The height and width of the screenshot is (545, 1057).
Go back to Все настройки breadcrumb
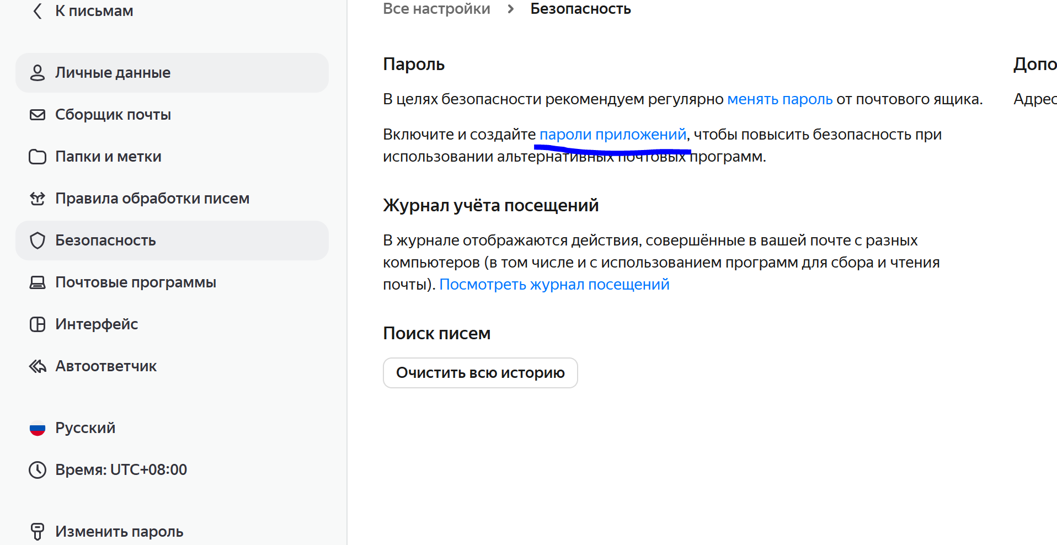point(436,9)
